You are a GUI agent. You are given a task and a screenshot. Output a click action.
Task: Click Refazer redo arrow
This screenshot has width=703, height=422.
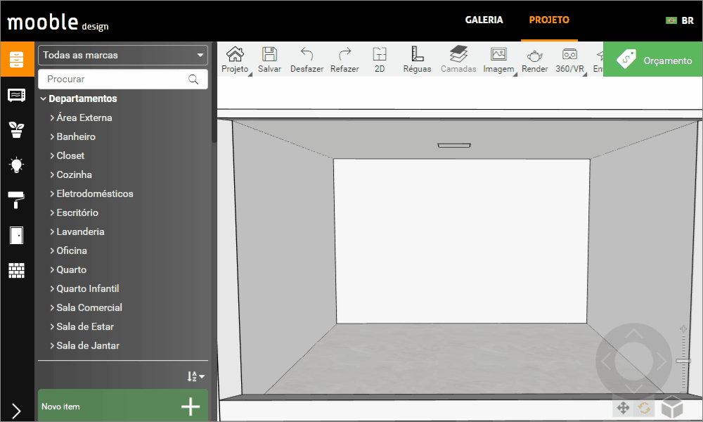click(344, 60)
